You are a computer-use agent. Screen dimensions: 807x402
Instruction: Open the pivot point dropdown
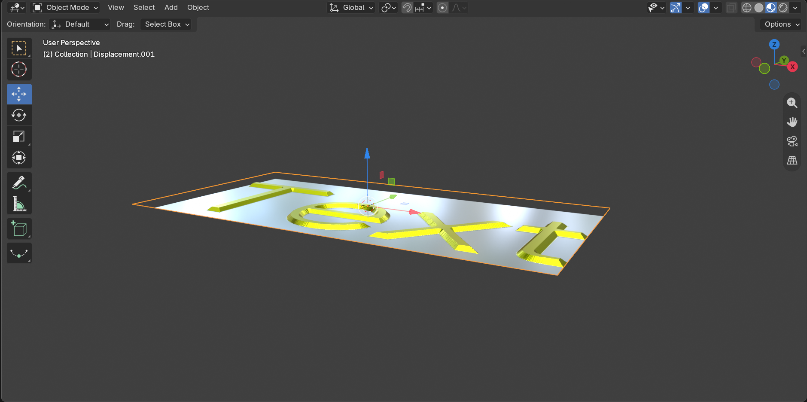389,8
